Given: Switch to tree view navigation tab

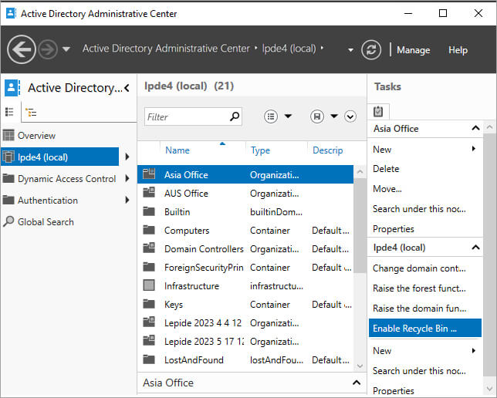Looking at the screenshot, I should click(31, 112).
